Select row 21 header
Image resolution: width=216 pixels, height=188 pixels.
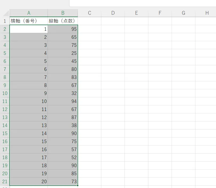point(5,182)
